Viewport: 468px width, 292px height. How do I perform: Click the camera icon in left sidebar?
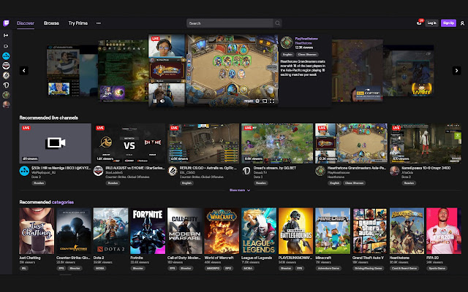tap(6, 46)
